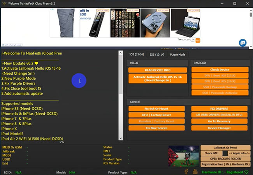Click DFU | Boot iOS (16.X) button

click(220, 81)
